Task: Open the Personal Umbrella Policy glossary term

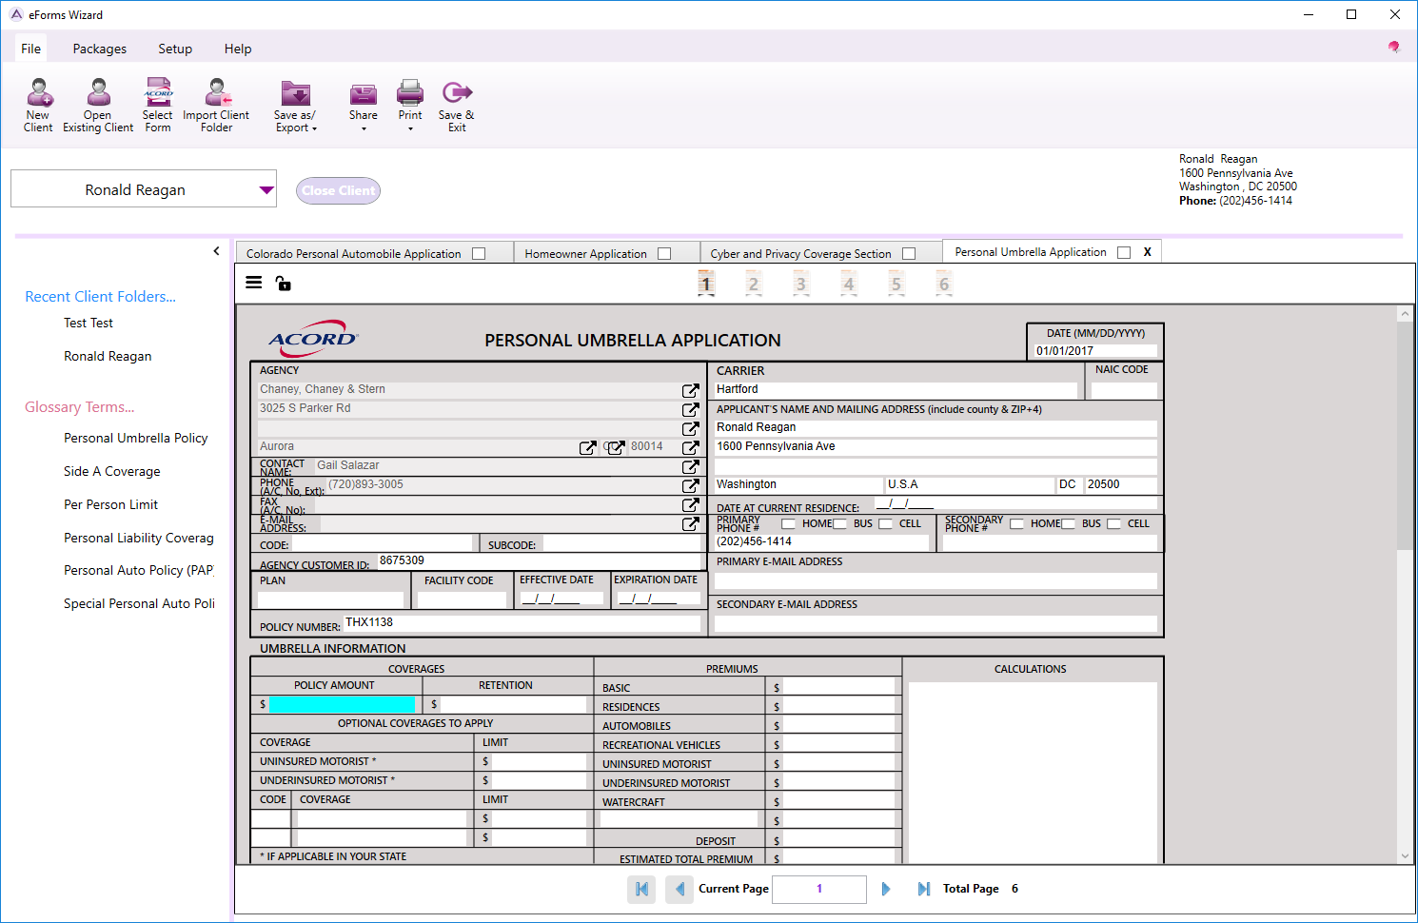Action: (x=136, y=438)
